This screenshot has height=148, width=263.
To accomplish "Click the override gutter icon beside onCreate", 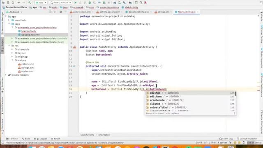I will (x=74, y=66).
